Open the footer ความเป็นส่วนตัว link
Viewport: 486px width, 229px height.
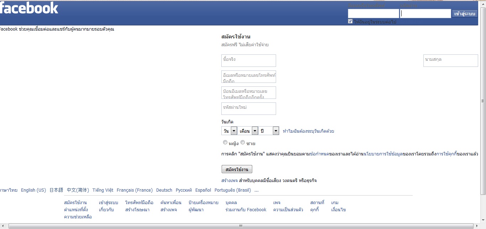click(288, 210)
